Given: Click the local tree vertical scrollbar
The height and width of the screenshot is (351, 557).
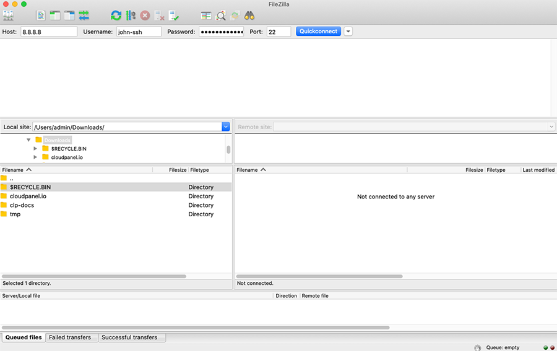Looking at the screenshot, I should pos(228,150).
